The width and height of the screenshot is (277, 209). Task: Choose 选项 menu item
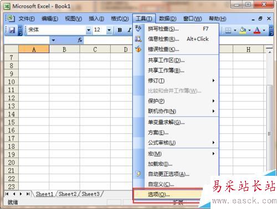(168, 194)
